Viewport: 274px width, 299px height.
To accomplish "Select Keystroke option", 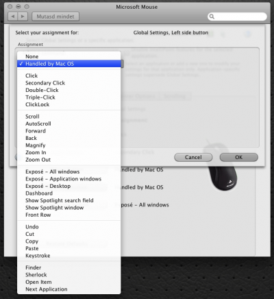I will 68,256.
